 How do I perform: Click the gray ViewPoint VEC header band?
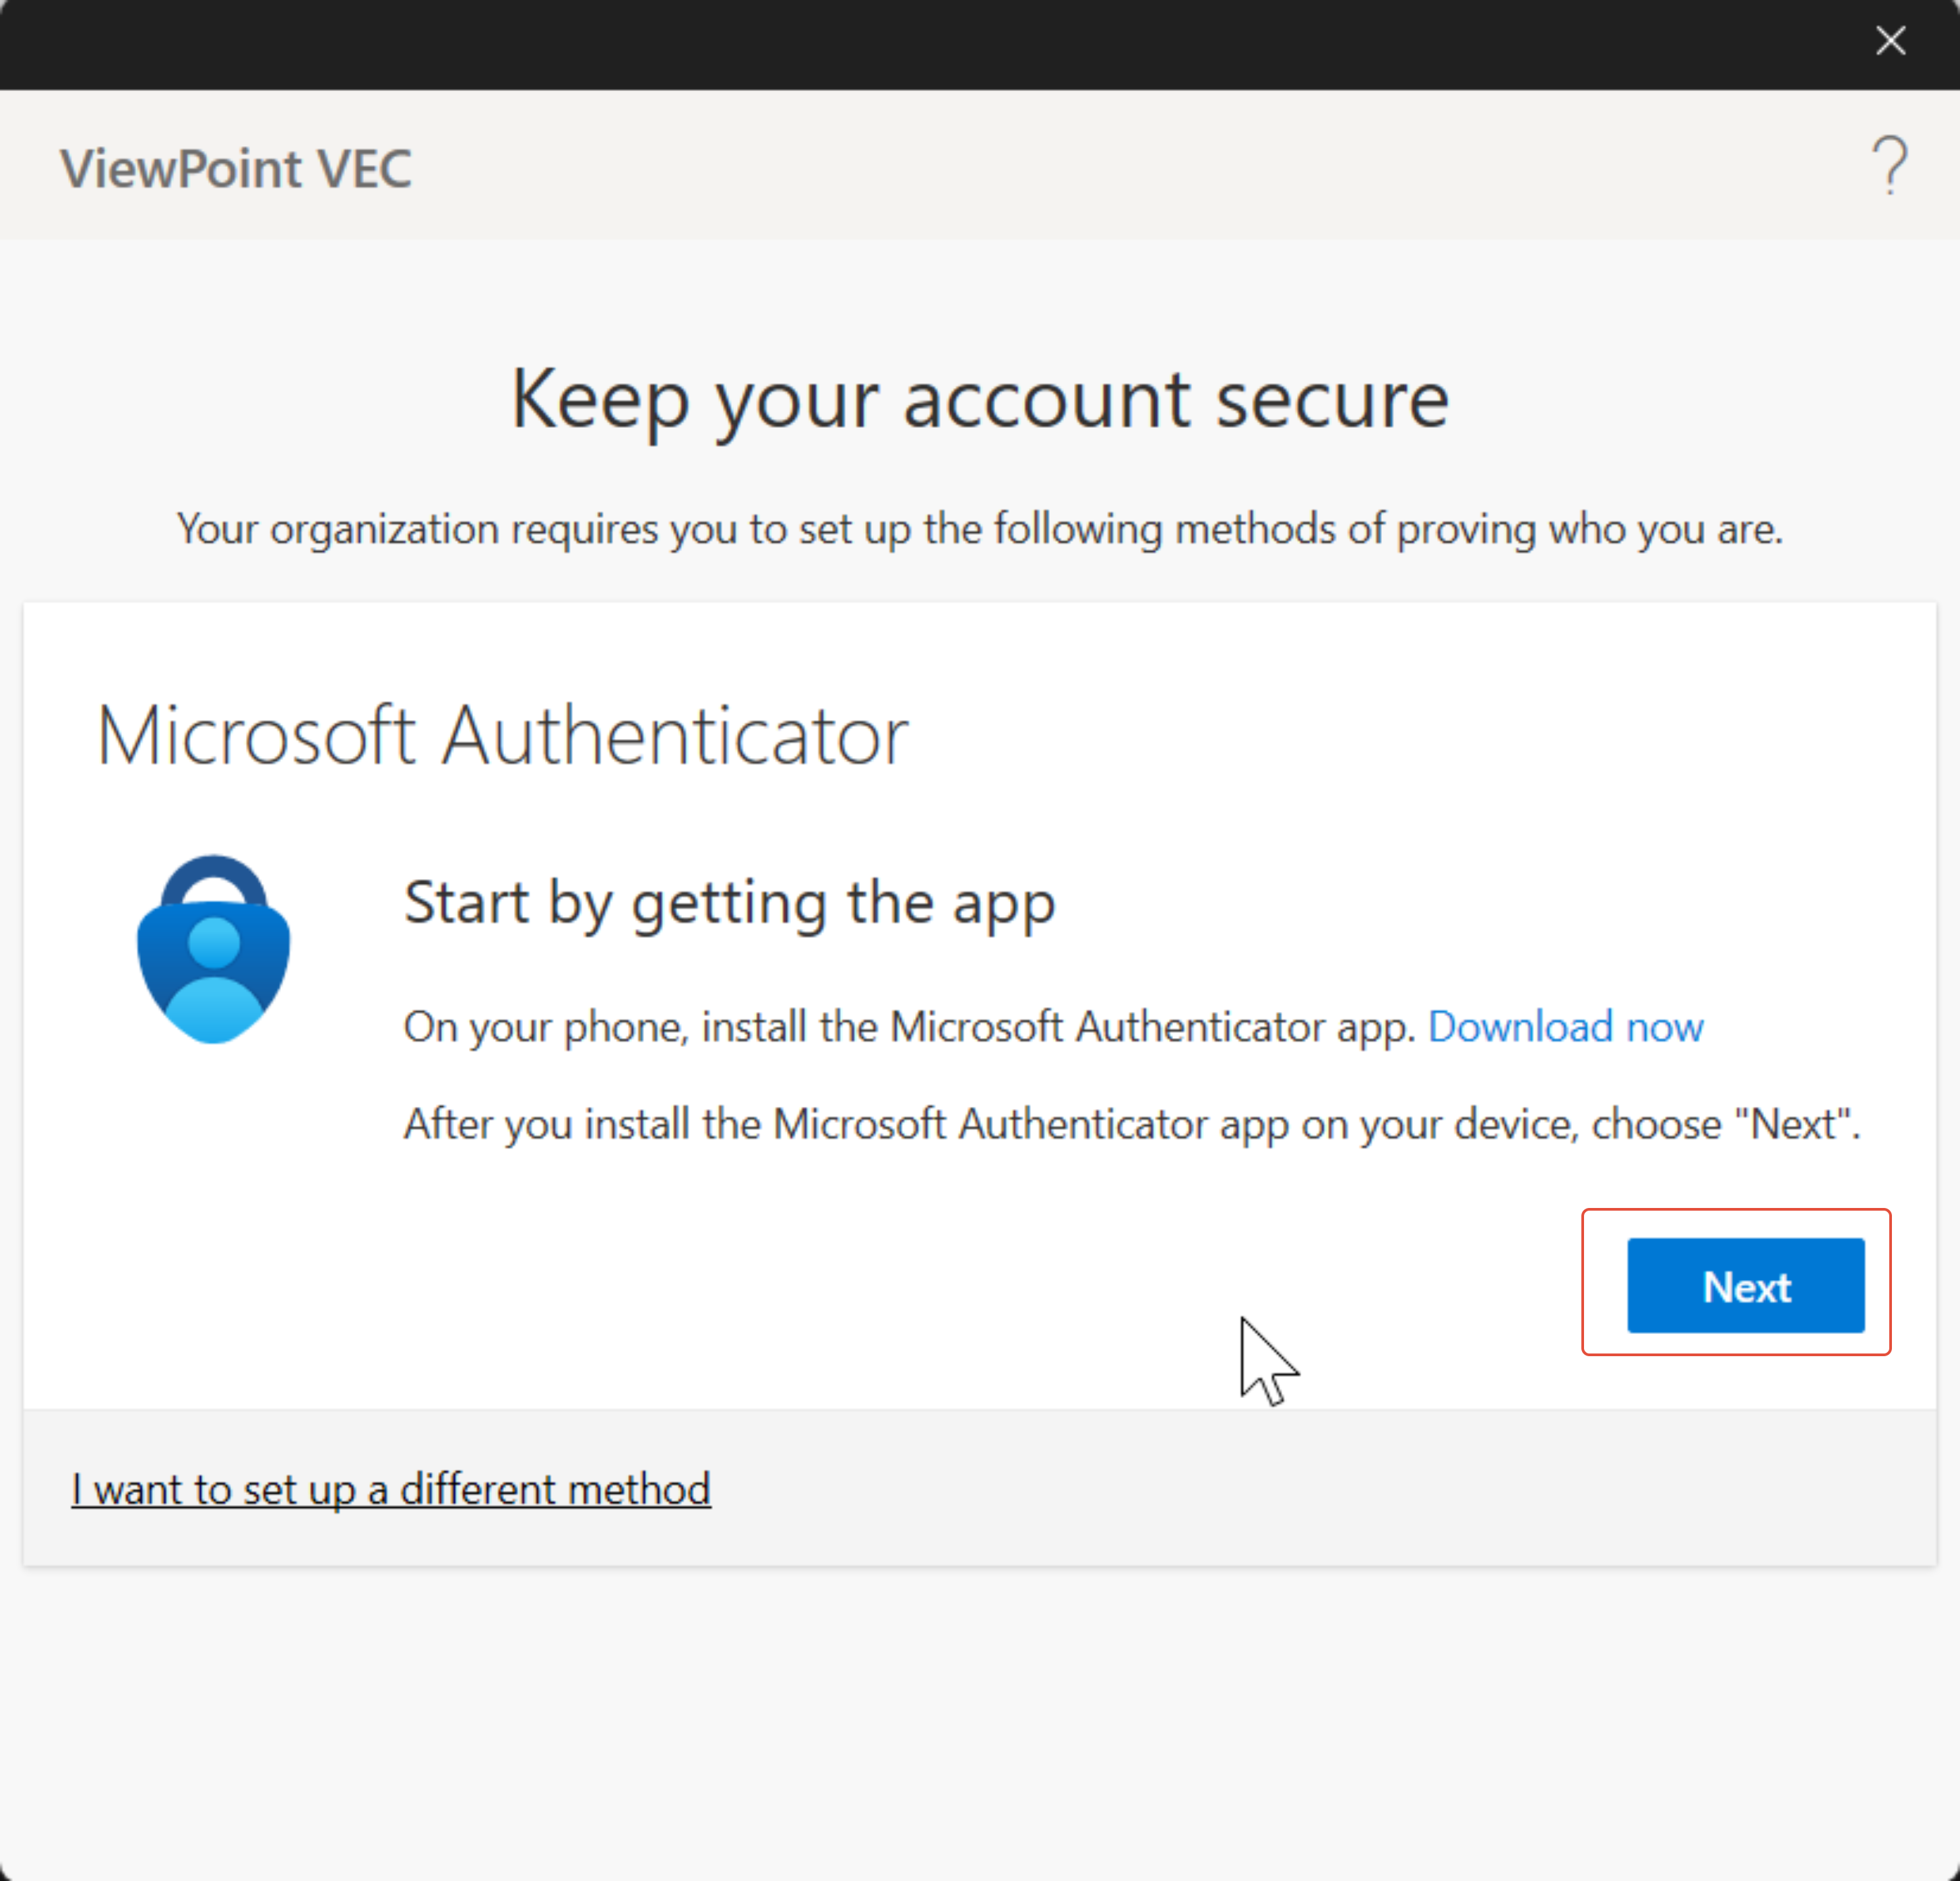(1100, 166)
